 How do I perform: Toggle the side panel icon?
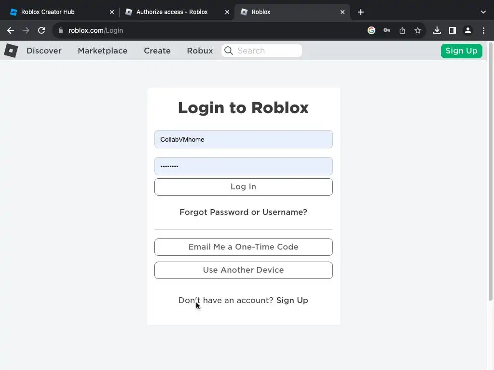[x=453, y=30]
